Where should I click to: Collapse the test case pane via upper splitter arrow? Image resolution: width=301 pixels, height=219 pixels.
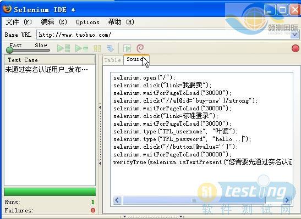(100, 107)
